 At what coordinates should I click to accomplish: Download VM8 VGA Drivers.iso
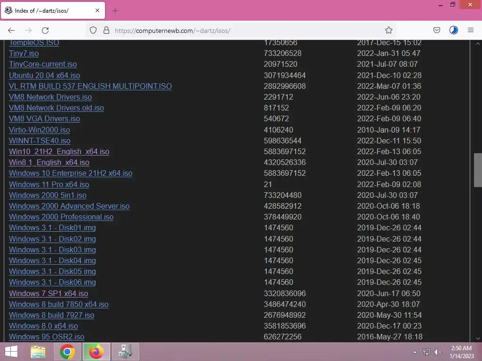pyautogui.click(x=45, y=119)
